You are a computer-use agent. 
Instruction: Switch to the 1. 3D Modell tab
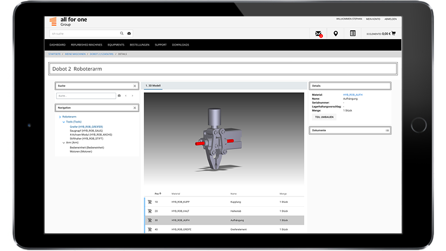coord(153,86)
